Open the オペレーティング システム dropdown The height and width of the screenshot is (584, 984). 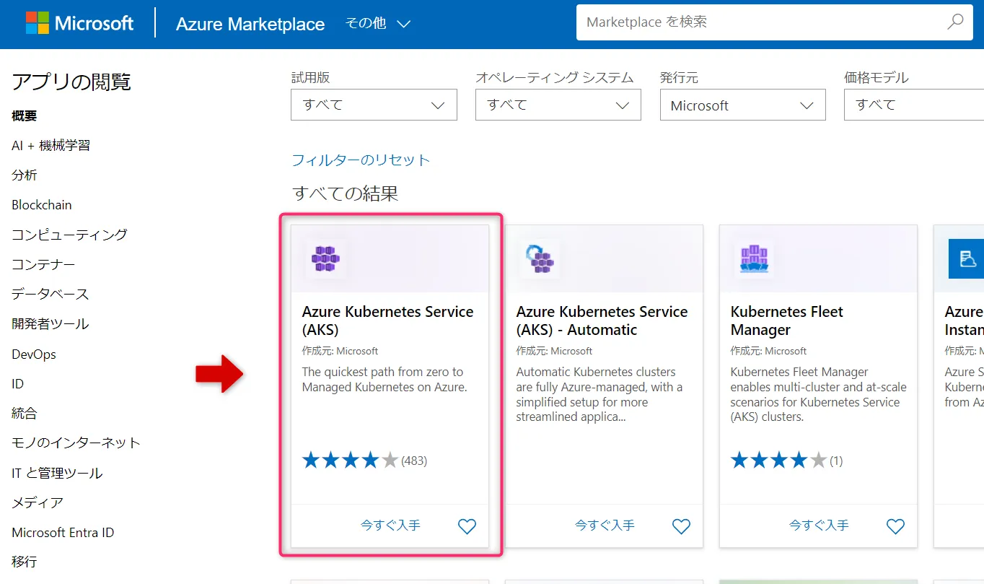click(558, 105)
